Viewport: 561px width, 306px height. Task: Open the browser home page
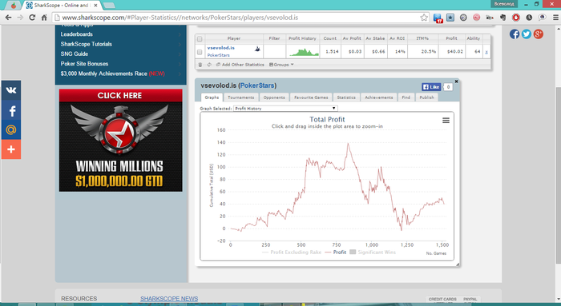[x=44, y=18]
